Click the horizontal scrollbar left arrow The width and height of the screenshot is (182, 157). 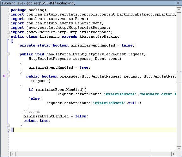click(13, 154)
